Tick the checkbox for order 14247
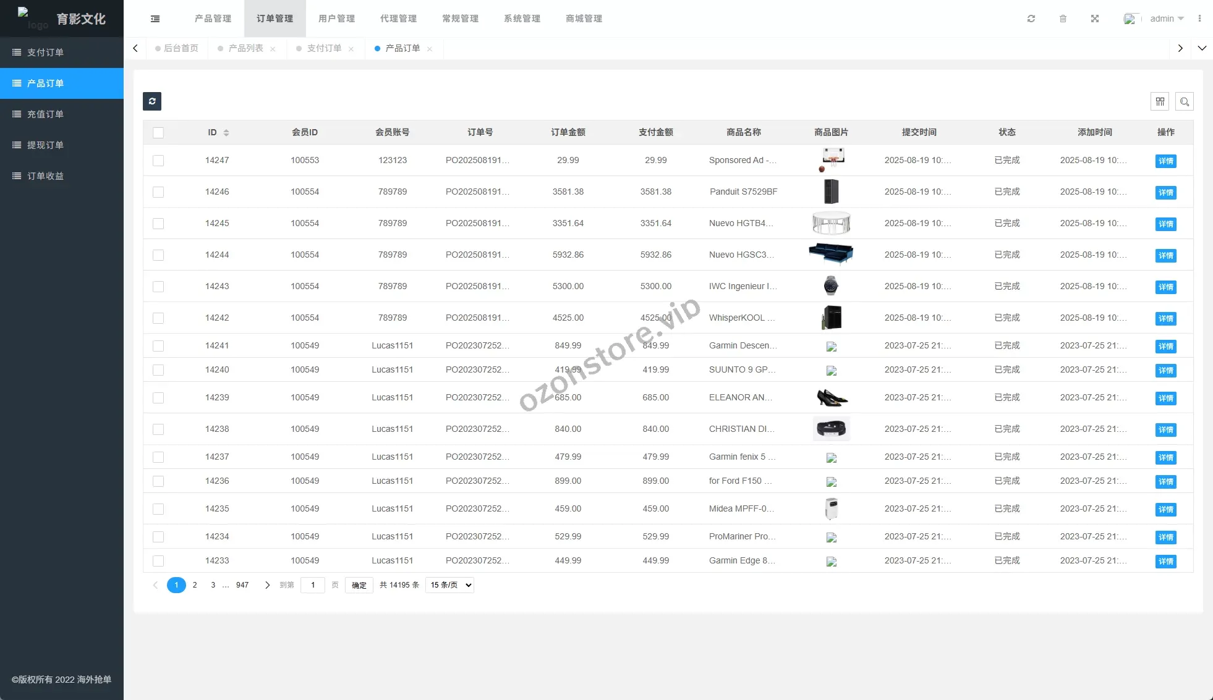The width and height of the screenshot is (1213, 700). [x=158, y=161]
